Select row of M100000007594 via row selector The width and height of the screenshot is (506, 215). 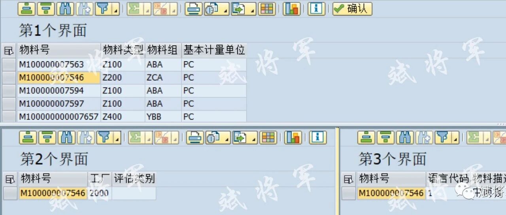[9, 91]
